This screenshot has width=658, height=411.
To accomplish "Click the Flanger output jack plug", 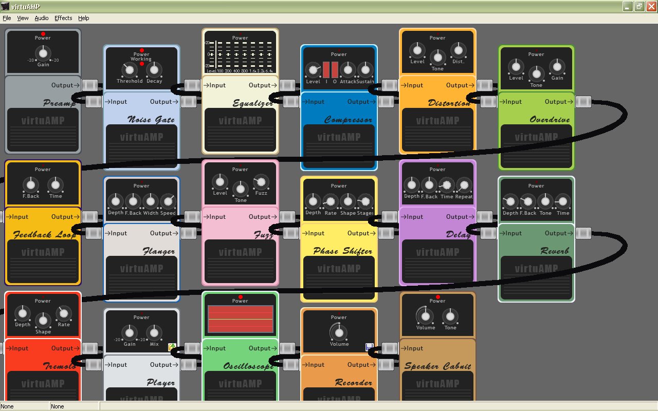I will (188, 233).
